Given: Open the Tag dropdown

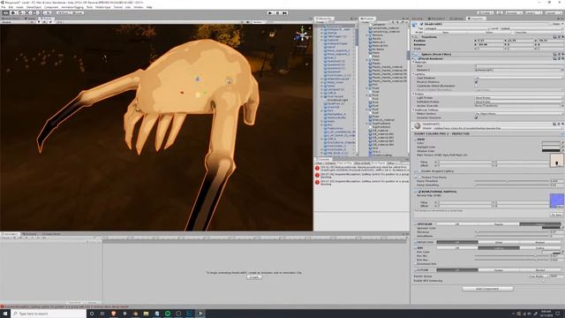Looking at the screenshot, I should tap(457, 28).
